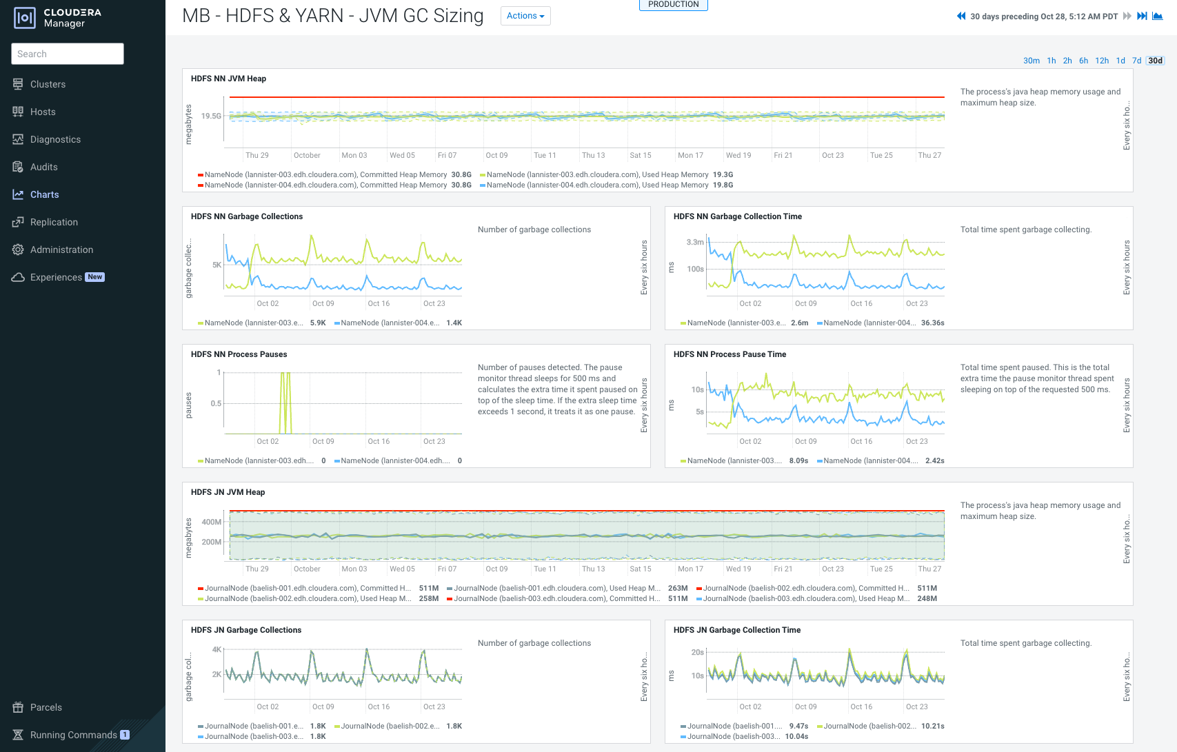Open the Clusters section in the sidebar
The width and height of the screenshot is (1177, 752).
coord(48,84)
